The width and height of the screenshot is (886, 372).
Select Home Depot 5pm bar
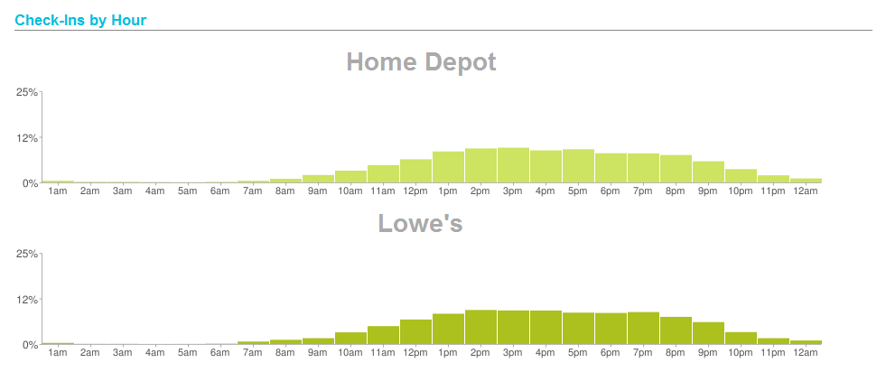578,166
